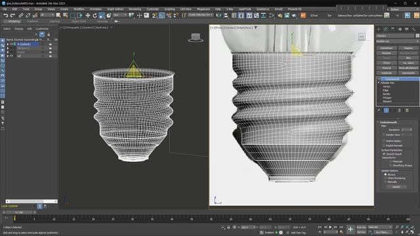Open the Selected key filter dropdown

coord(379,227)
